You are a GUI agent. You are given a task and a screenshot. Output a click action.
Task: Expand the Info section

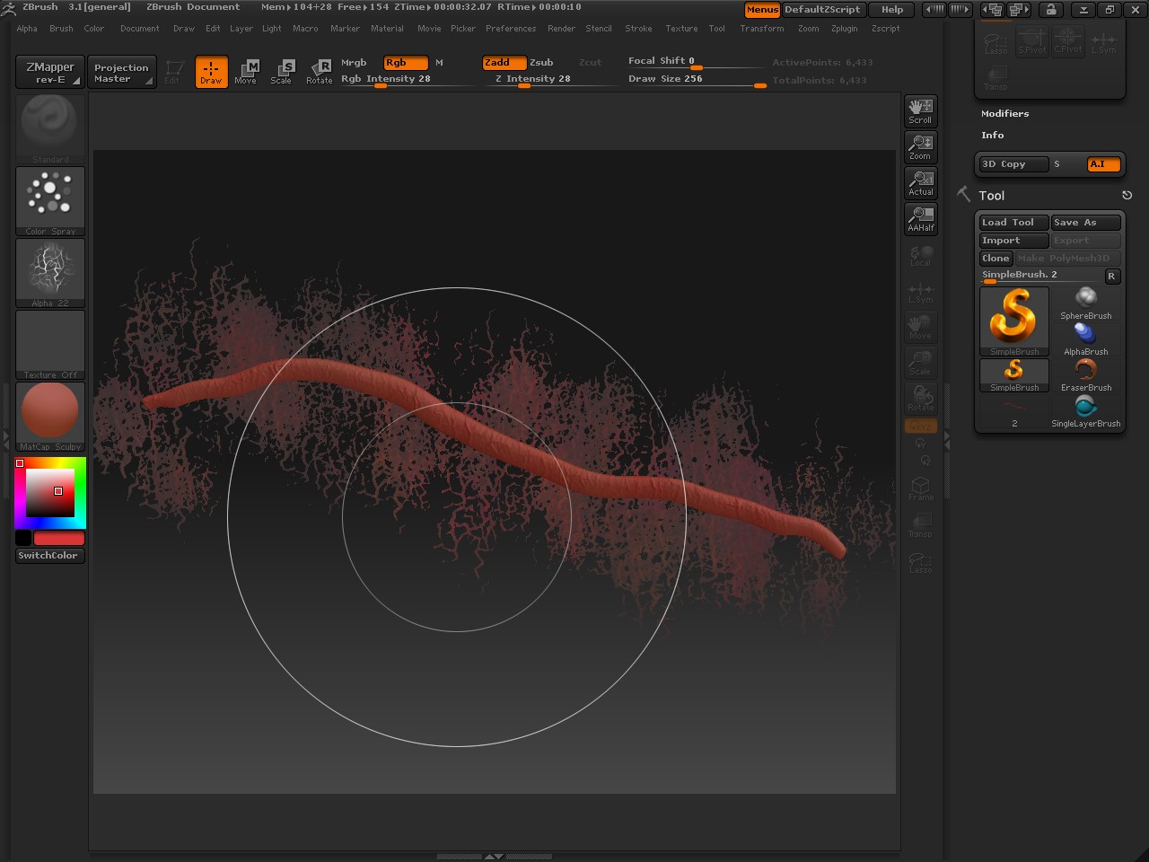pyautogui.click(x=992, y=136)
